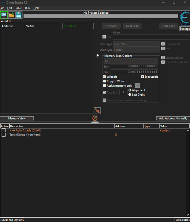Enable the Unrandomizer checkbox
190x222 pixels.
[163, 58]
